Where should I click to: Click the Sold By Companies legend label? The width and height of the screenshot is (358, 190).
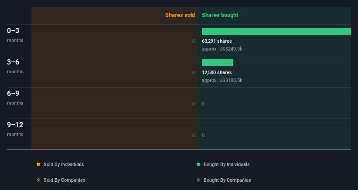(x=65, y=180)
